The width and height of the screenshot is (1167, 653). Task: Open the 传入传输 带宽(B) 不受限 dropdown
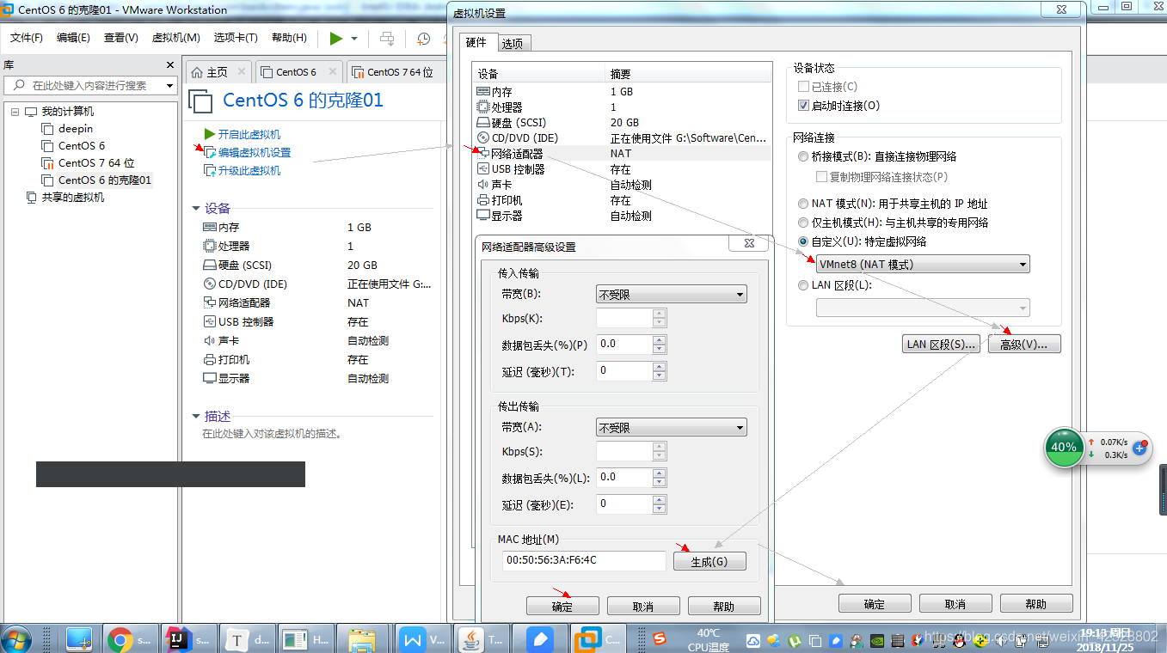click(672, 294)
